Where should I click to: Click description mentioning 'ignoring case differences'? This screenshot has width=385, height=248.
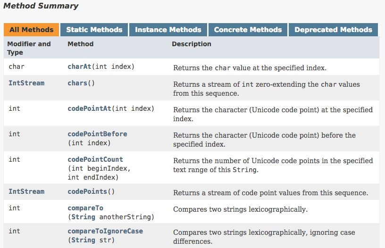point(264,237)
